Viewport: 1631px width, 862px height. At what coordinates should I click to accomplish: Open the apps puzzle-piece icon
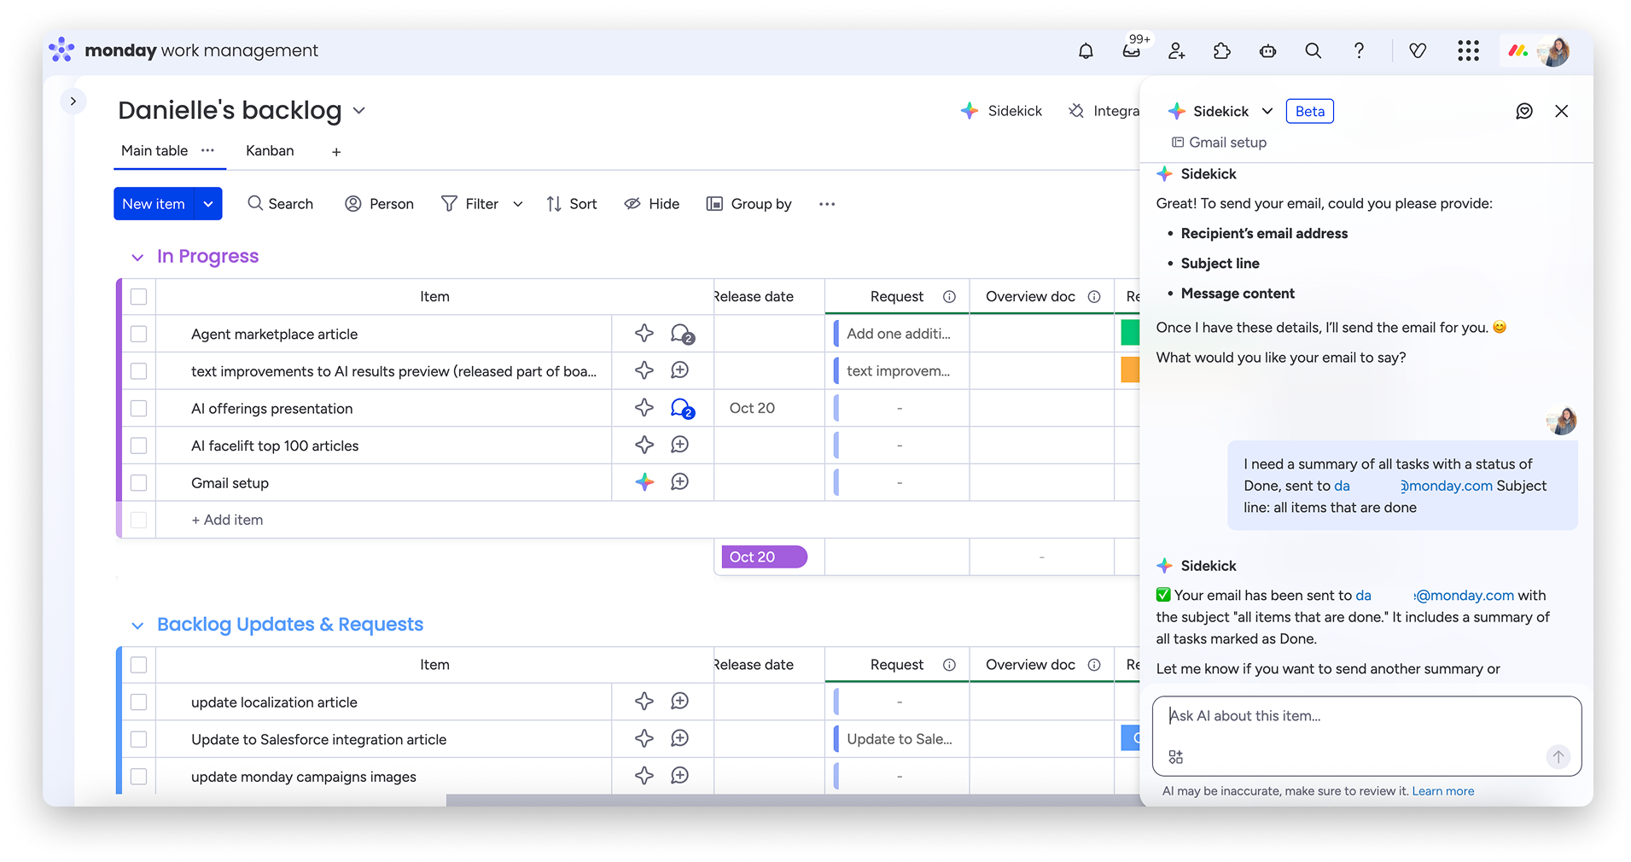click(1222, 51)
